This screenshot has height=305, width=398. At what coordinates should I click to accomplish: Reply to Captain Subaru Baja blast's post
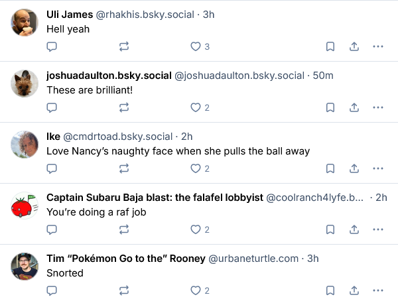(52, 229)
